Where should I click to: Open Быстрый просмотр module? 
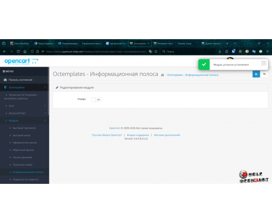(24, 128)
